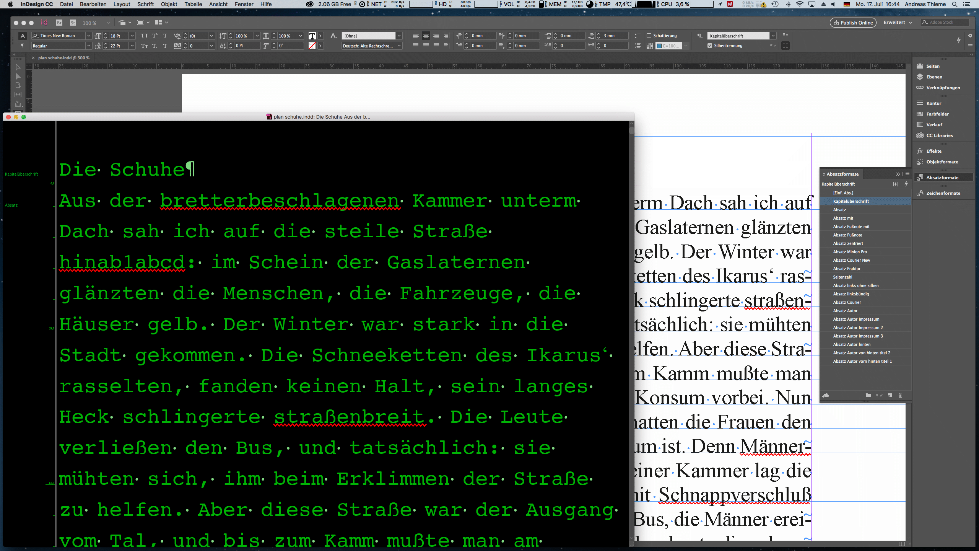Open the Schrift menu
The width and height of the screenshot is (979, 551).
coord(145,4)
